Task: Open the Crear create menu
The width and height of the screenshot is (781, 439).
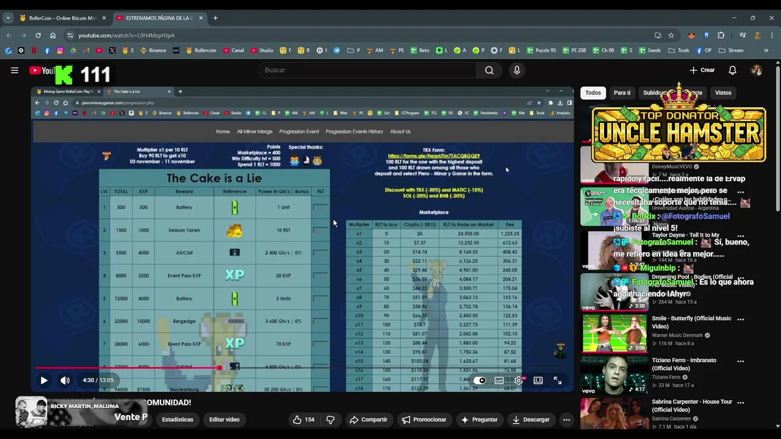Action: pos(702,70)
